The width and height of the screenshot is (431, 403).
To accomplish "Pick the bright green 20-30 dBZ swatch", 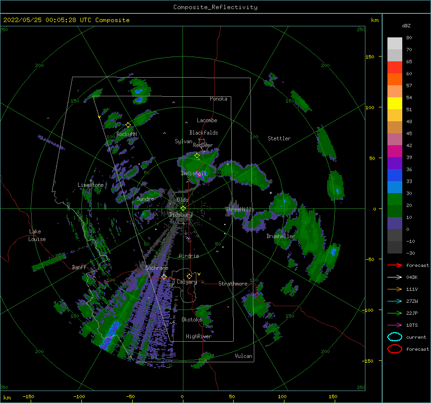I will click(395, 199).
